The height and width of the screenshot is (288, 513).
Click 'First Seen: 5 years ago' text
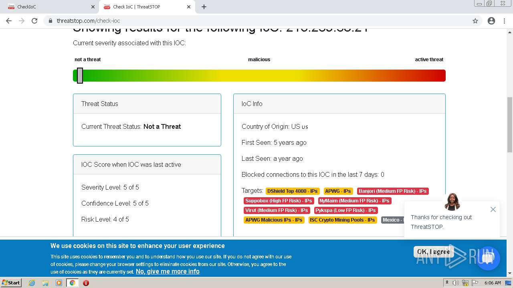(274, 142)
